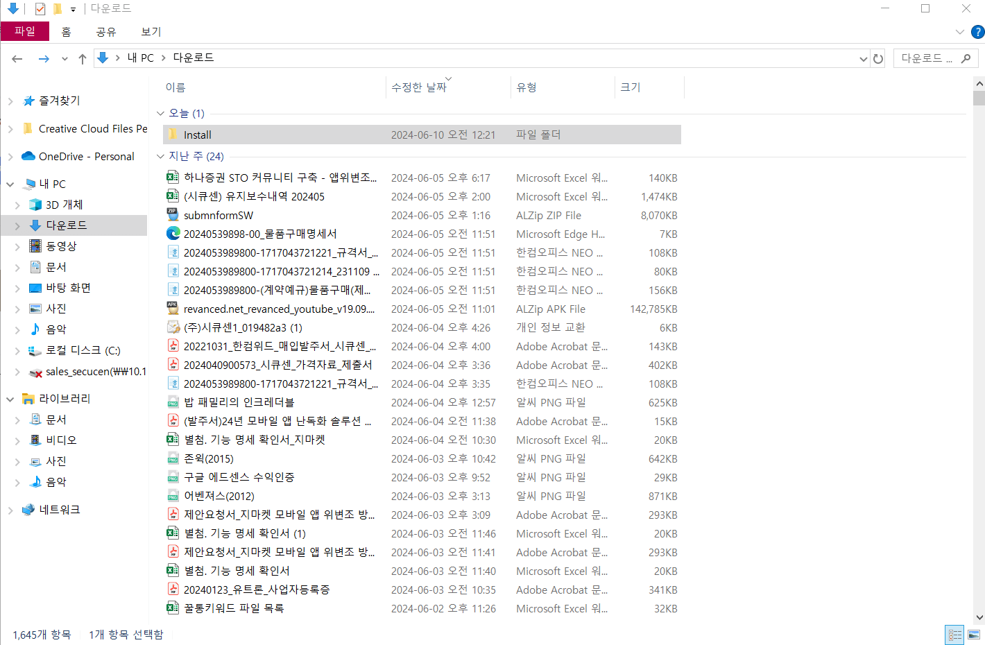Expand the 네트워크 tree node

(10, 510)
